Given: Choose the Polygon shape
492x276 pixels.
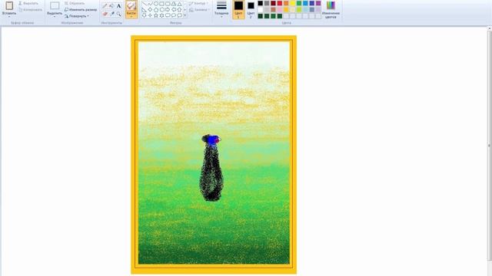Looking at the screenshot, I should [x=174, y=3].
